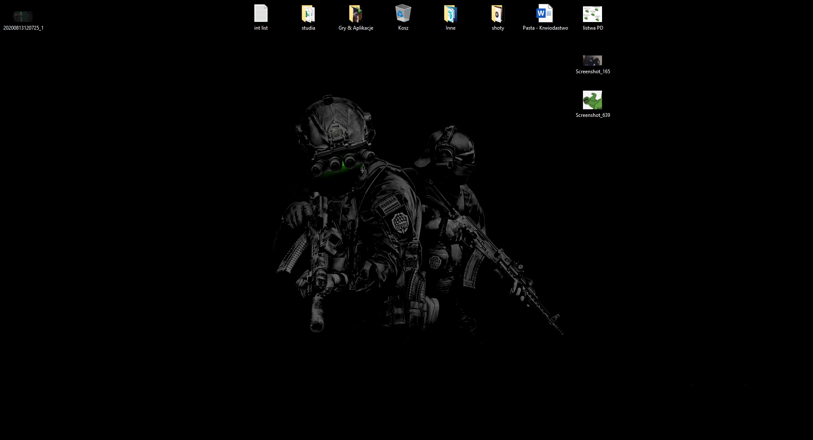
Task: Select the Kosz recycle bin icon
Action: (x=403, y=14)
